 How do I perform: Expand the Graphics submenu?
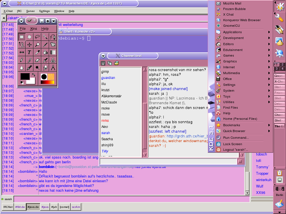point(243,61)
